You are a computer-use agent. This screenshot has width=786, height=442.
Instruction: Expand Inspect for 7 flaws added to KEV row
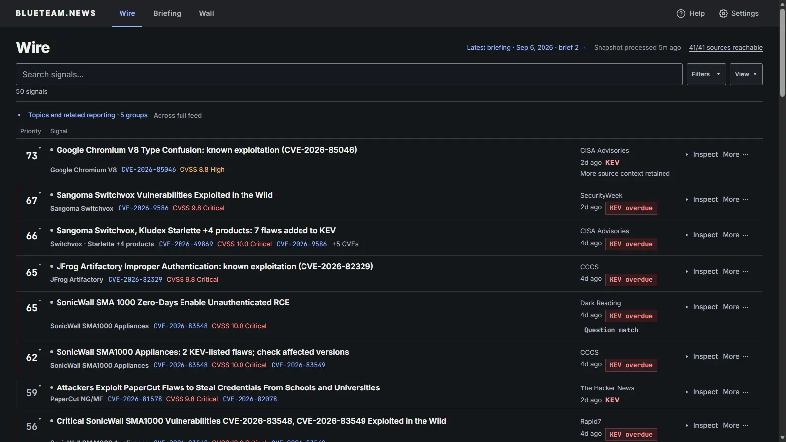[701, 235]
